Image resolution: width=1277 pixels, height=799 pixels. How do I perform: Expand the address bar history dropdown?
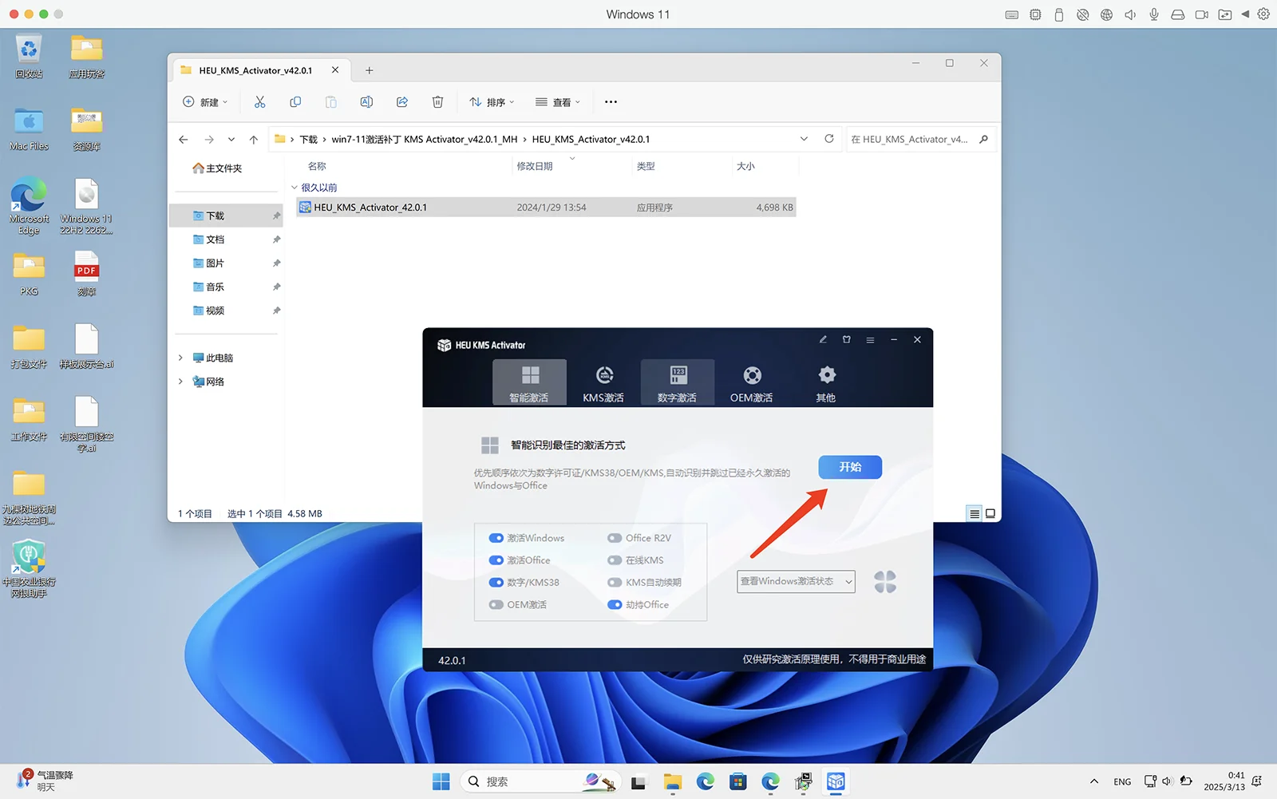point(804,139)
